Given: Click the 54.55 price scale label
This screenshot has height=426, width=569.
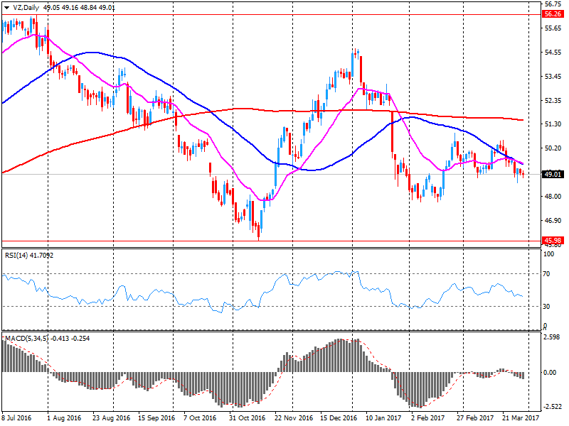Looking at the screenshot, I should [x=552, y=53].
